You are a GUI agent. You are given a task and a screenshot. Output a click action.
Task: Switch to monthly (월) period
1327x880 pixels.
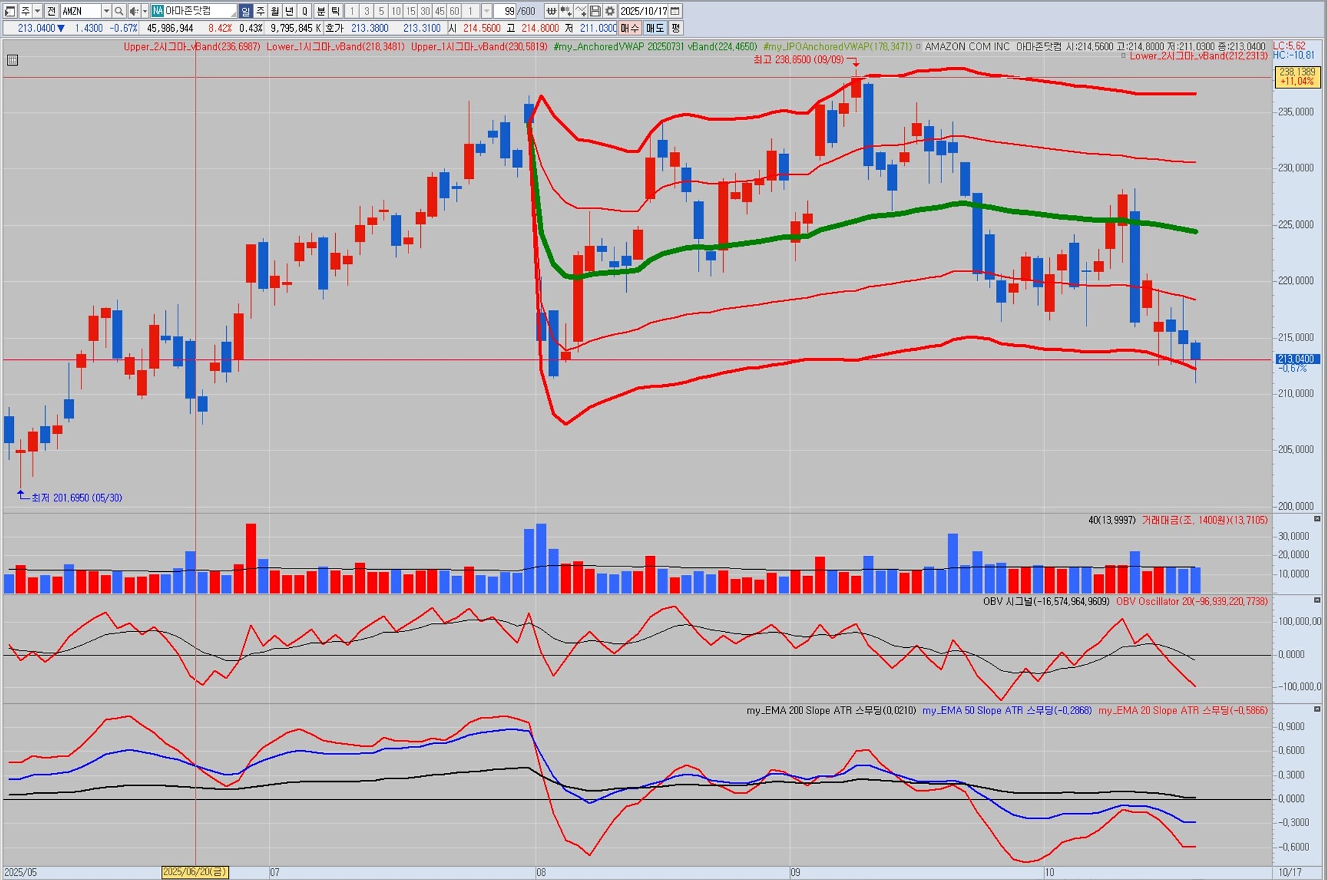(275, 11)
